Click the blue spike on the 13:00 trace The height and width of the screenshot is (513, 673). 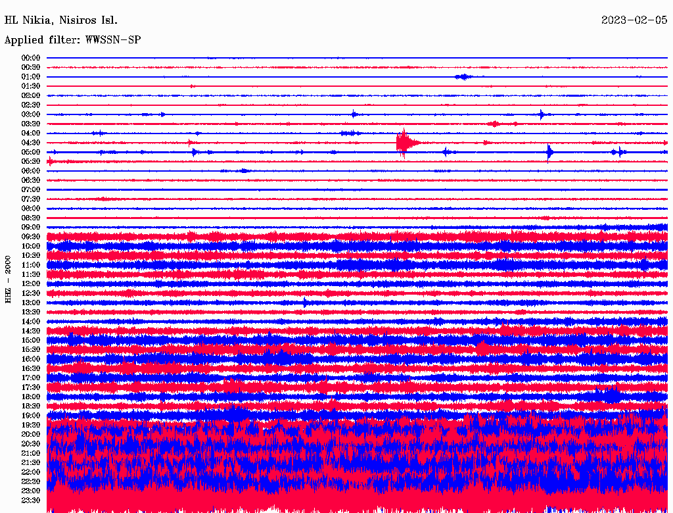[305, 303]
